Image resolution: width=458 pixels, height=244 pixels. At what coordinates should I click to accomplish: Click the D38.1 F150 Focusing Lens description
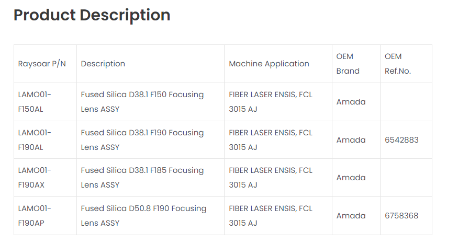pyautogui.click(x=142, y=102)
